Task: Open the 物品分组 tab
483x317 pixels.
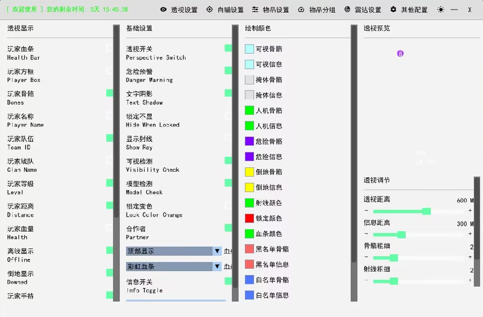Action: click(317, 10)
